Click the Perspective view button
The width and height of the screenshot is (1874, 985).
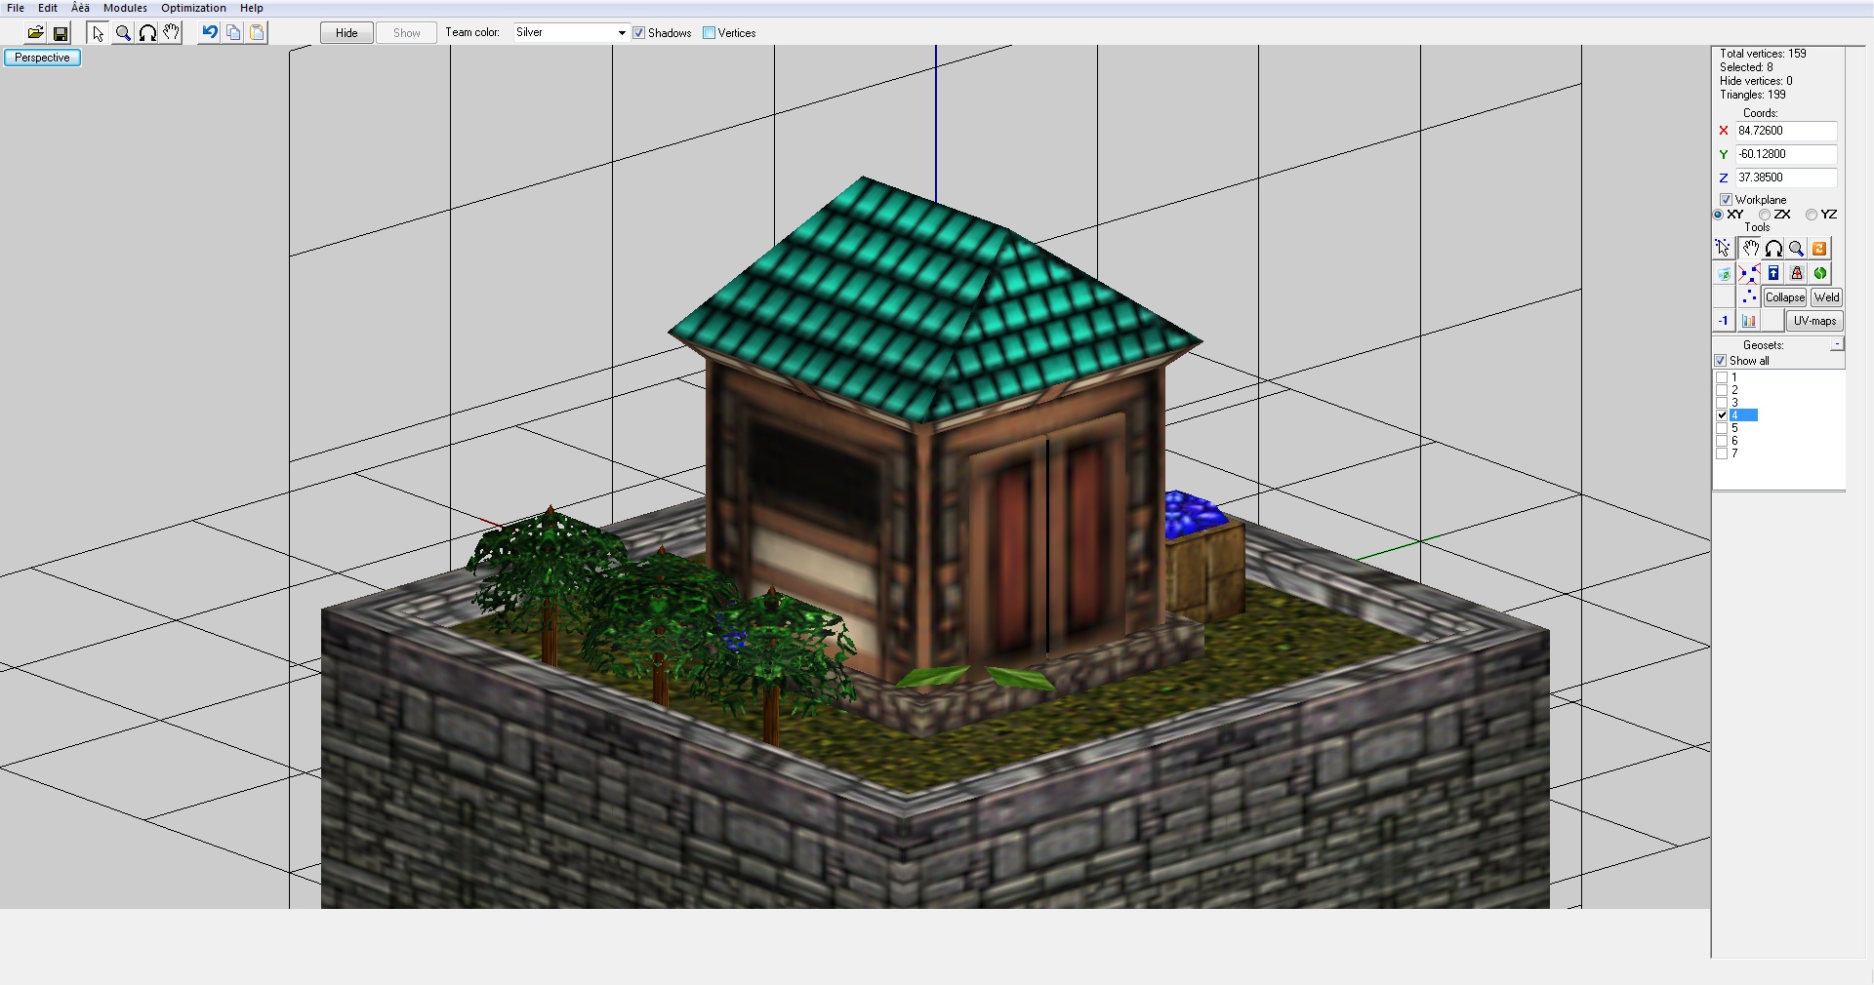click(42, 58)
